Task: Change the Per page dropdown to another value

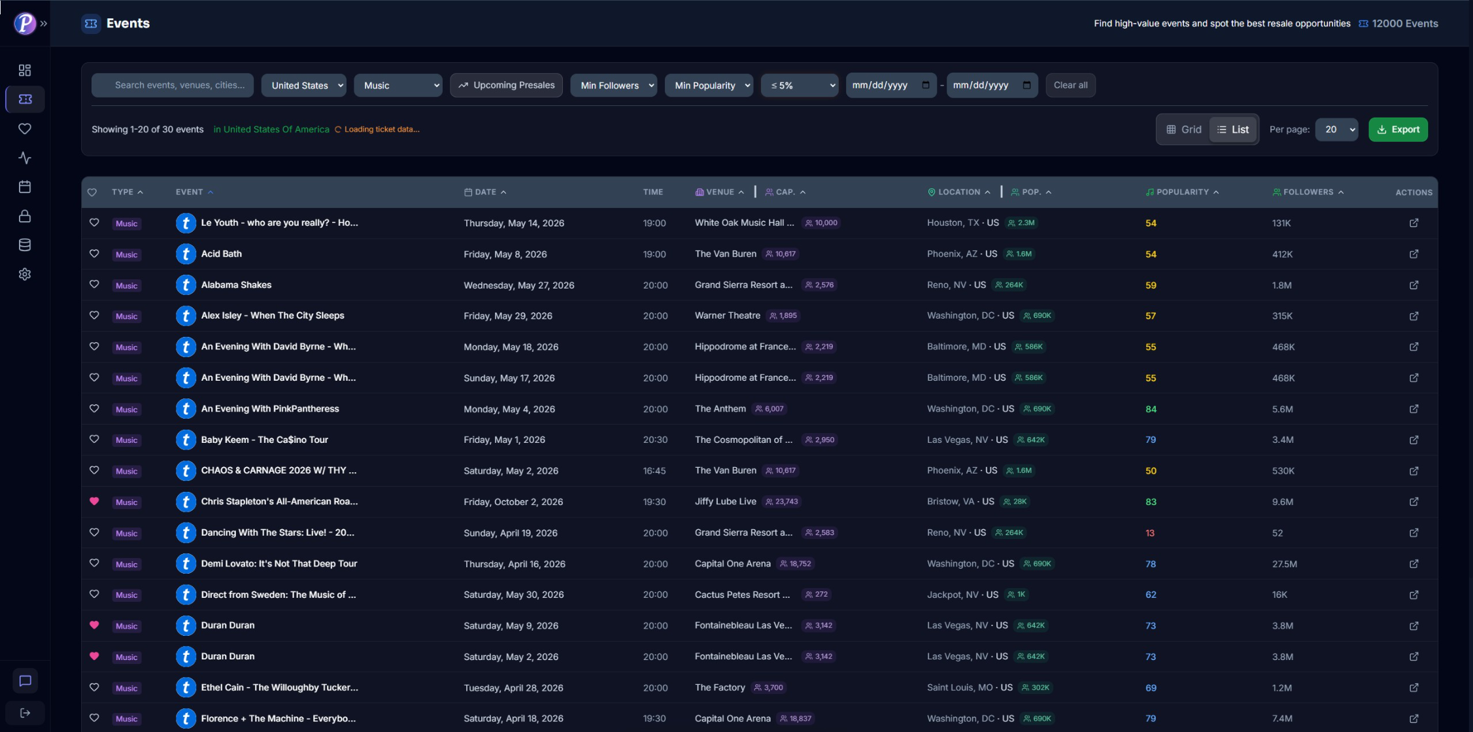Action: tap(1336, 129)
